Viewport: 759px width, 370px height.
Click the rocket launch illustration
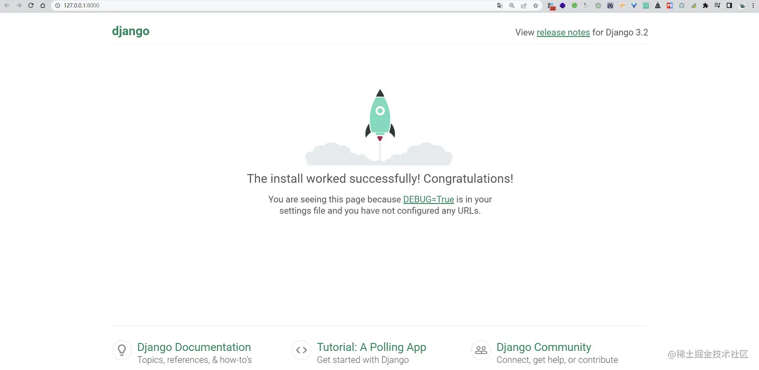[x=379, y=127]
